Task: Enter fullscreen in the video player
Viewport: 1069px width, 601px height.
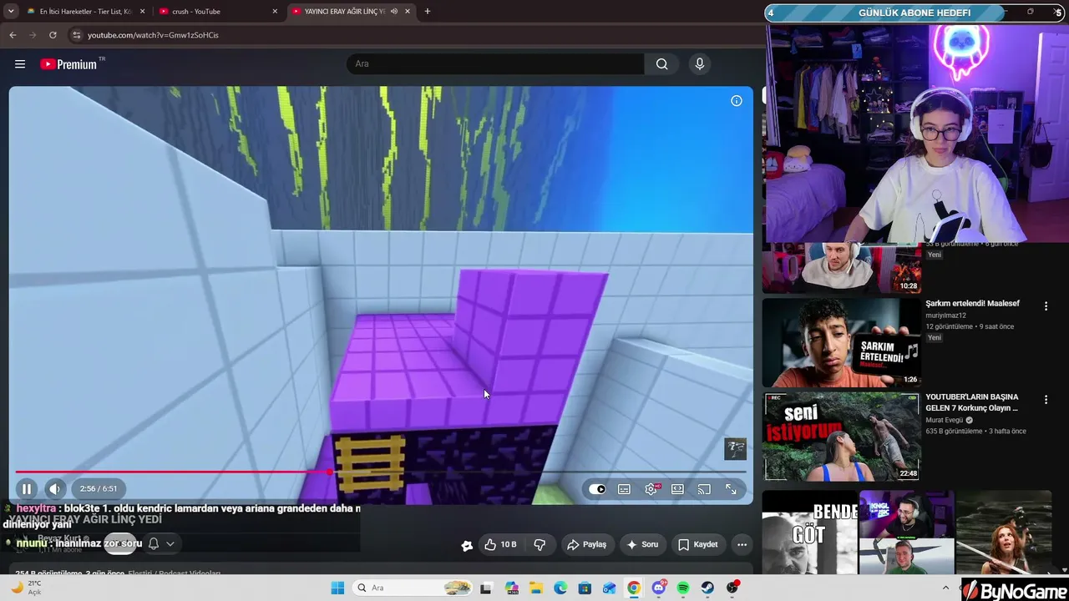Action: pyautogui.click(x=731, y=489)
